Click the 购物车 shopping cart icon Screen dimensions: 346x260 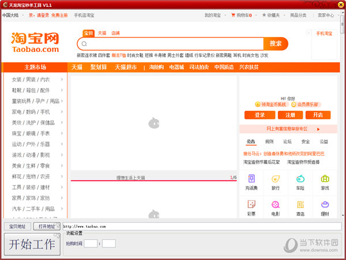click(x=233, y=15)
